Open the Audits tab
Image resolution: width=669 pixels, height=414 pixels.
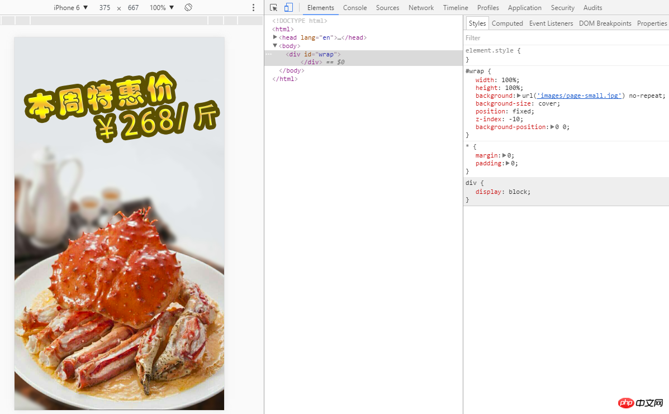click(x=592, y=8)
